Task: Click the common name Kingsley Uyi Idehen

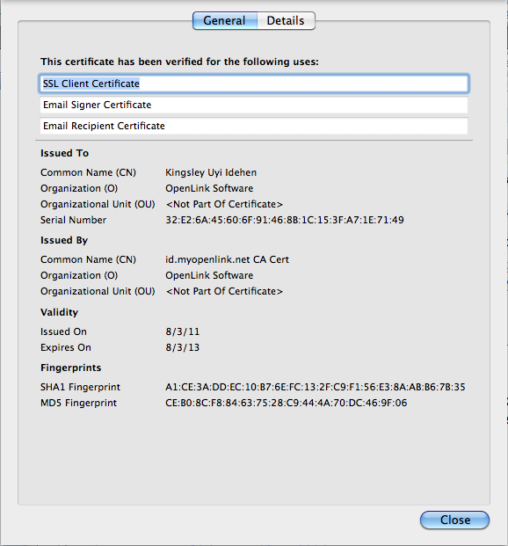Action: tap(211, 172)
